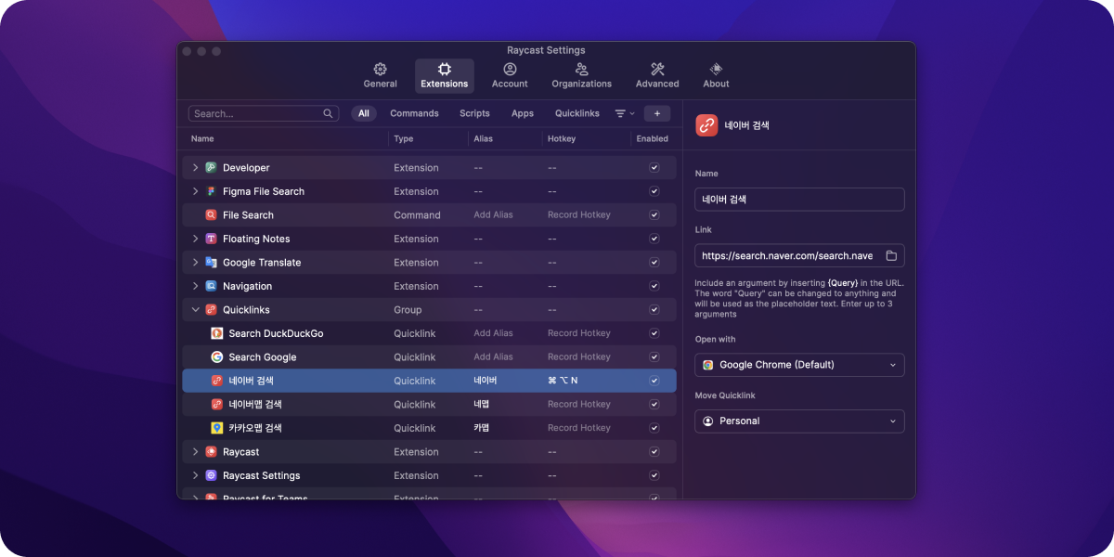Sort by the Name column header

tap(202, 139)
